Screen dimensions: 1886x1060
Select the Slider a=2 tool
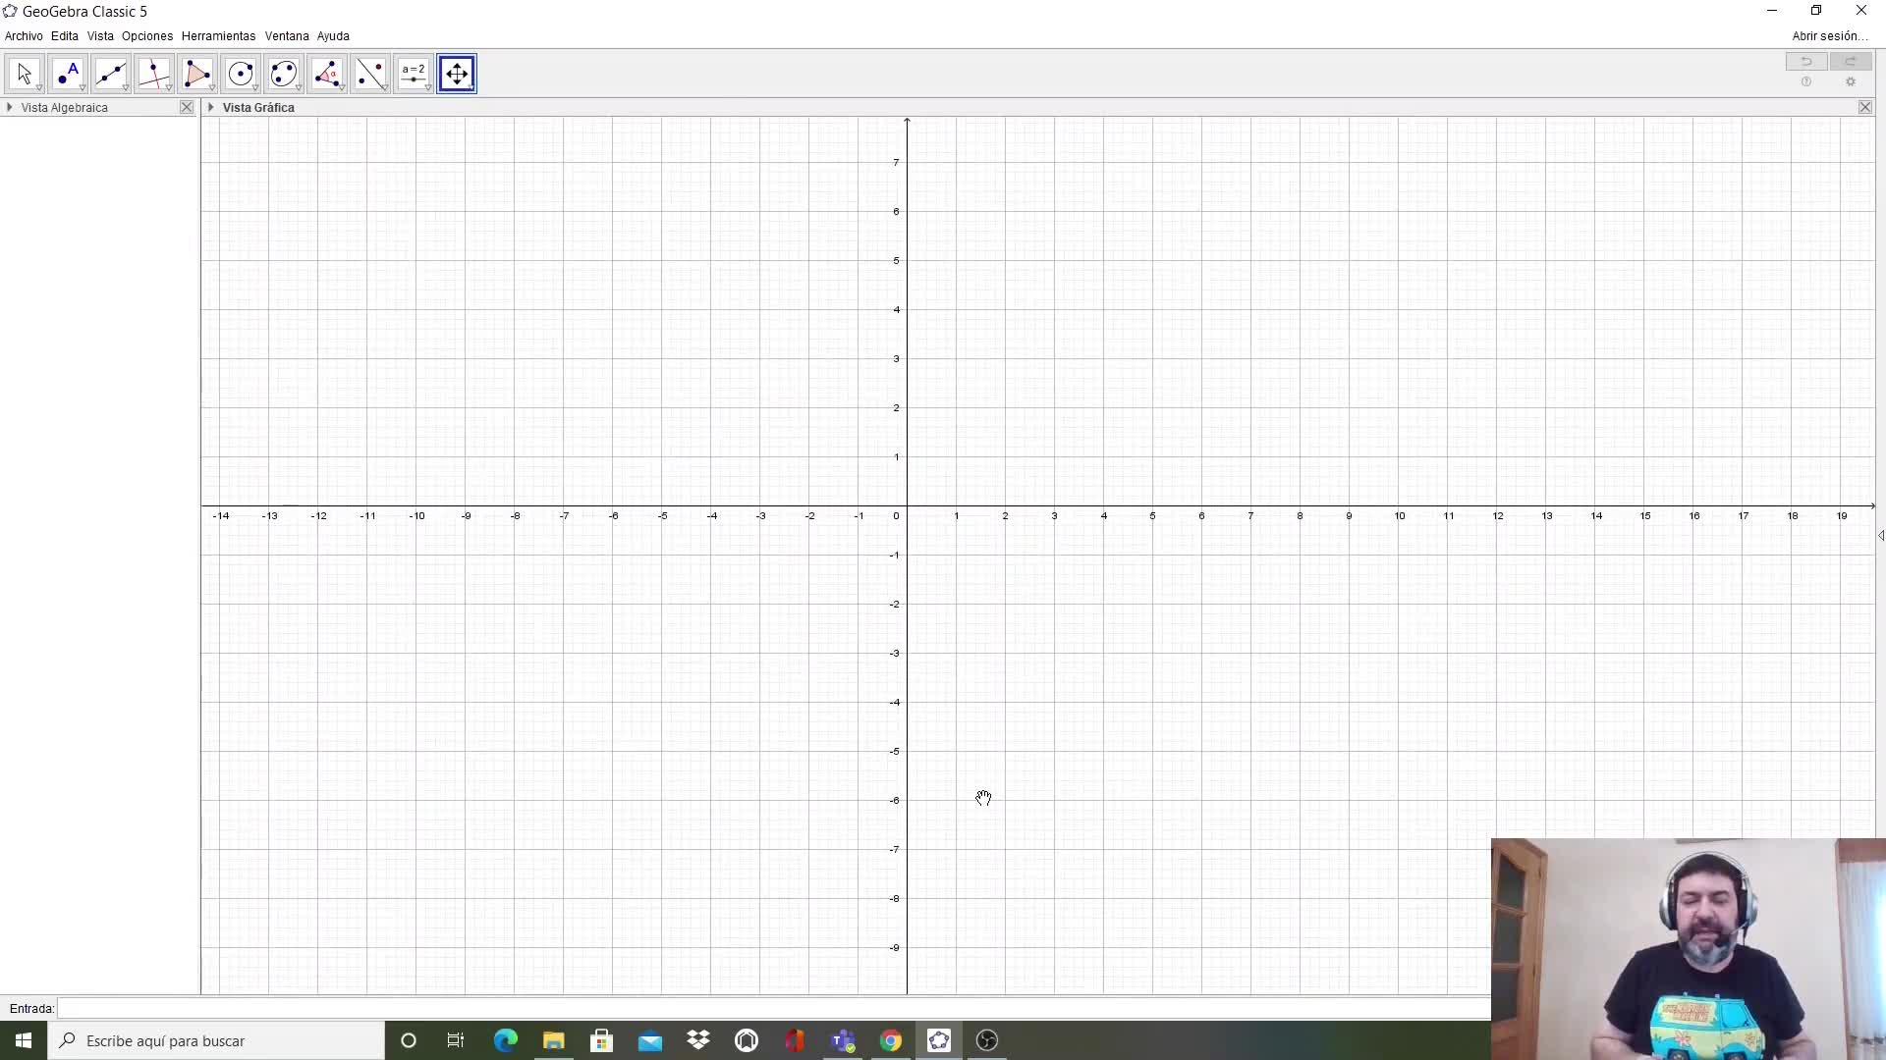(414, 74)
